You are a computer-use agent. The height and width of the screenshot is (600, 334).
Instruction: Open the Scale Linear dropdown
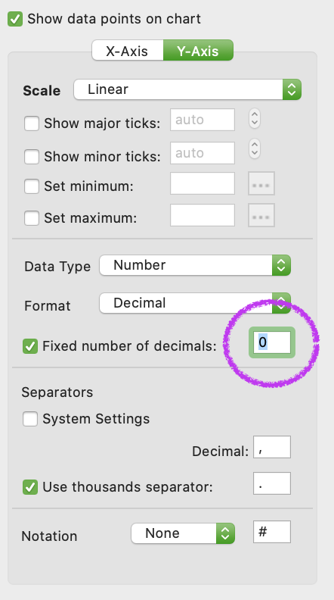187,89
